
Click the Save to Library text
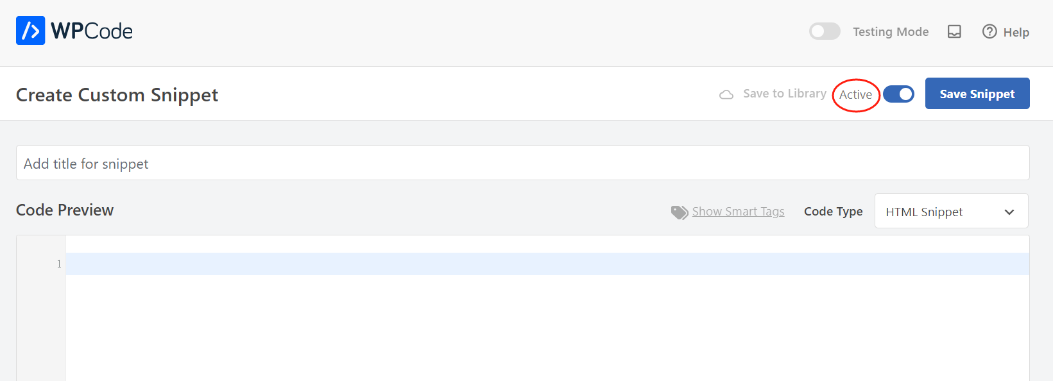point(784,94)
